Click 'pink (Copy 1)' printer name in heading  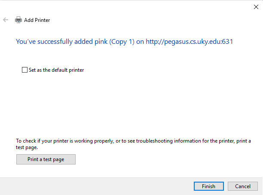[x=114, y=42]
